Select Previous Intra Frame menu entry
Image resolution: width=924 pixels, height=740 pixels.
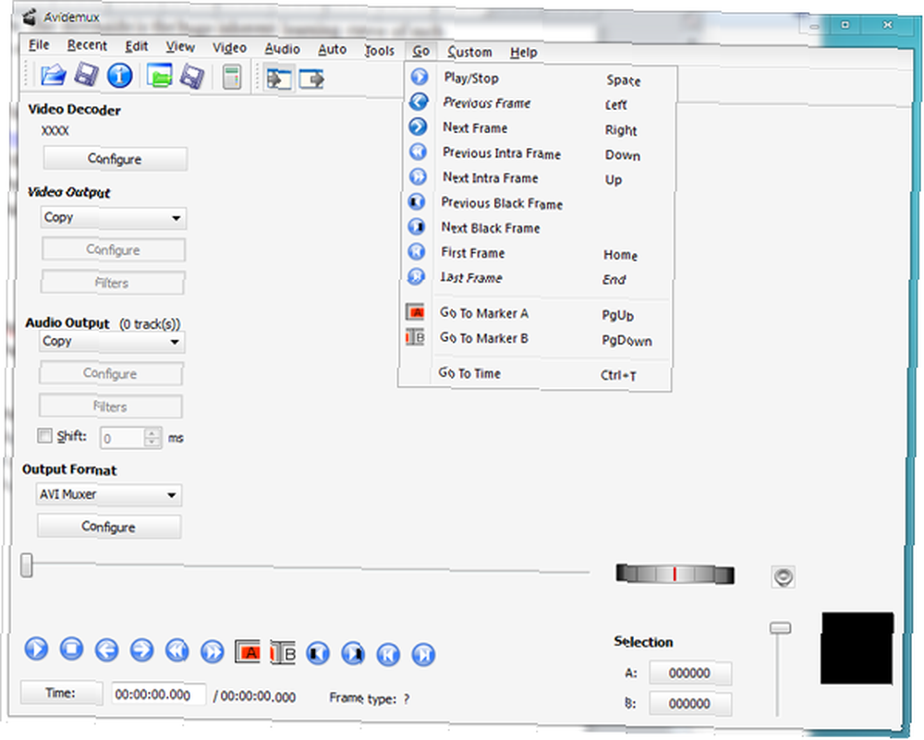pos(538,153)
